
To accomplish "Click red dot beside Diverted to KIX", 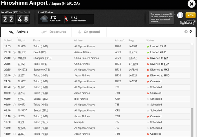I will (148, 58).
